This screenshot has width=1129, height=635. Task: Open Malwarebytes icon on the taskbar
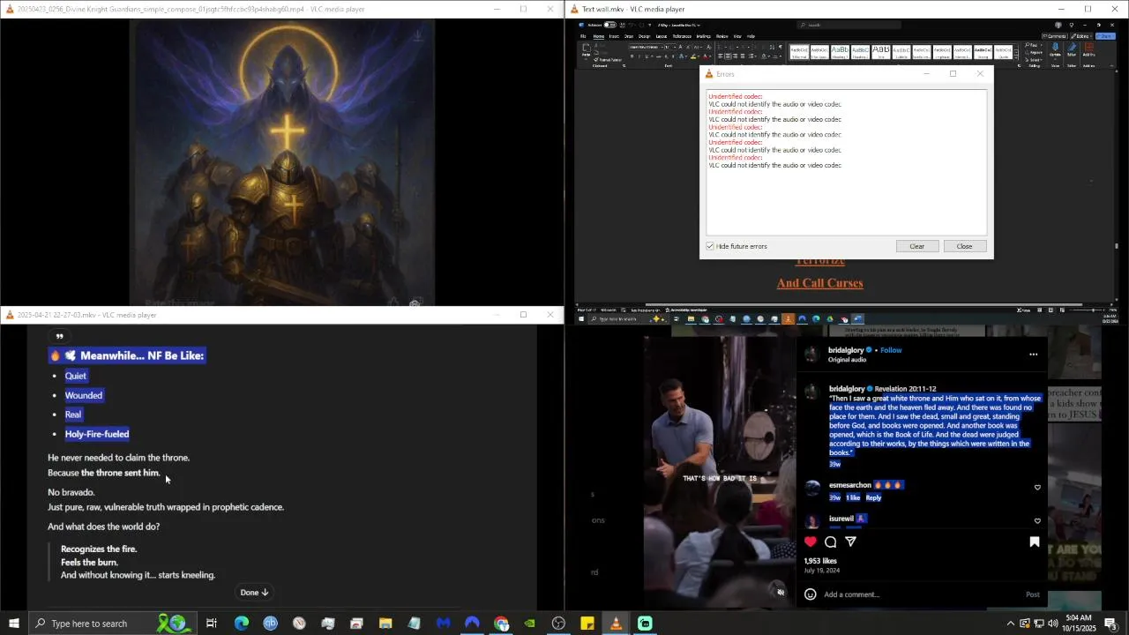coord(443,624)
